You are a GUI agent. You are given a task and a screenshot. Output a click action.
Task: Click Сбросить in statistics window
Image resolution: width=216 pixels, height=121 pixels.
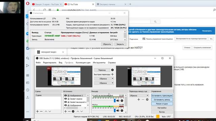(107, 44)
